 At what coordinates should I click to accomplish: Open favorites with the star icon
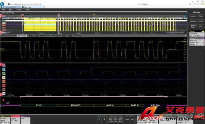(198, 4)
